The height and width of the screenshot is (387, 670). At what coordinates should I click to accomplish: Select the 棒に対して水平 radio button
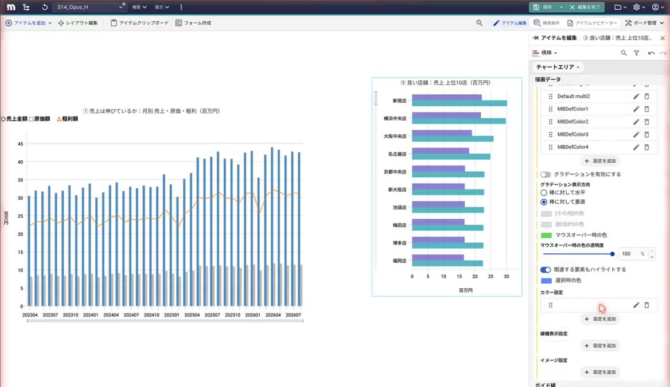[544, 193]
